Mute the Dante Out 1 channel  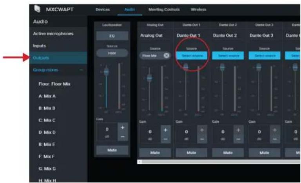coord(192,153)
